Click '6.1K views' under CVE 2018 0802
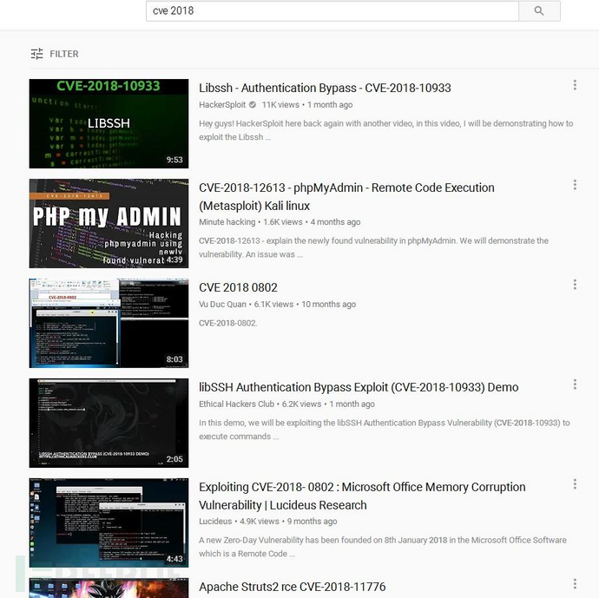The image size is (599, 598). [x=273, y=305]
